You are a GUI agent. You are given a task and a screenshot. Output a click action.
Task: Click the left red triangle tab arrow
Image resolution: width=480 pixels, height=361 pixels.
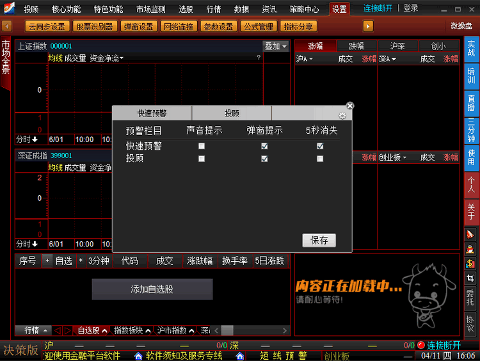pos(58,330)
